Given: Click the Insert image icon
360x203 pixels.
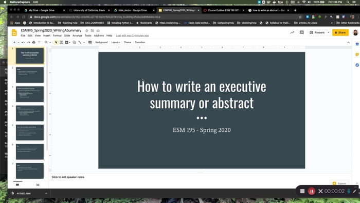Looking at the screenshot, I should pos(66,42).
